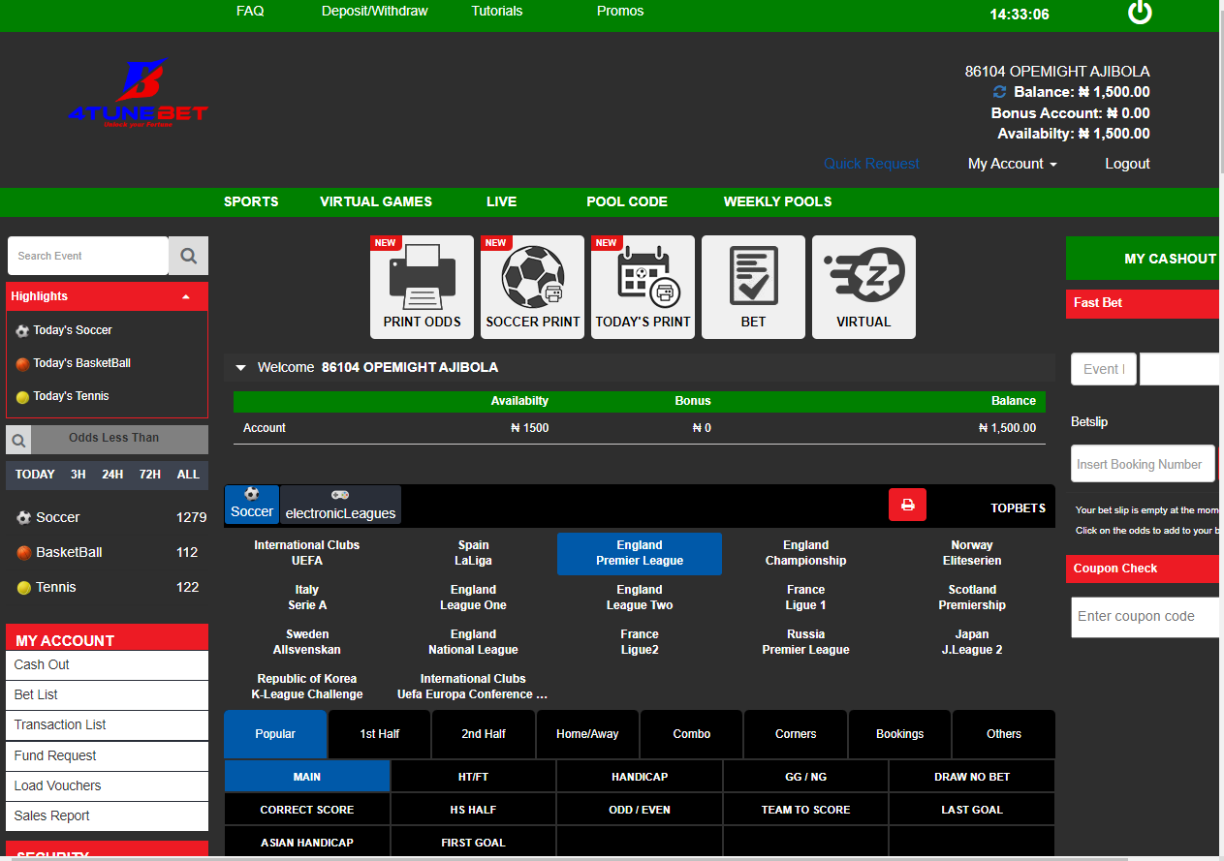Open Cash Out under My Account
This screenshot has height=861, width=1224.
pos(107,664)
